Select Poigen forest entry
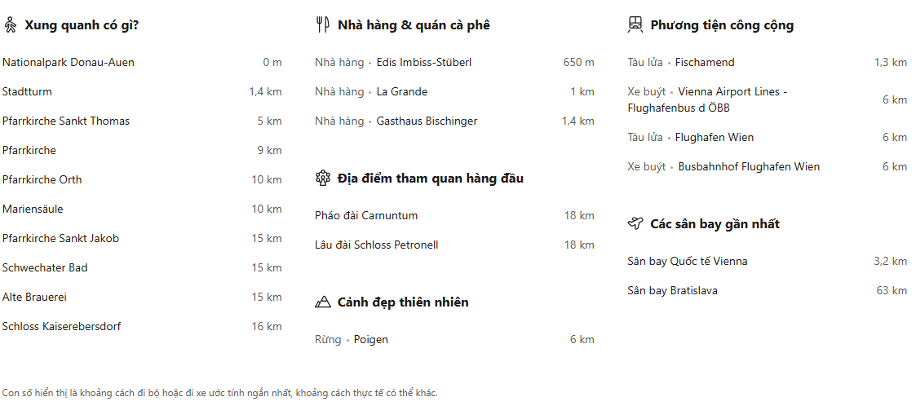 [x=370, y=340]
